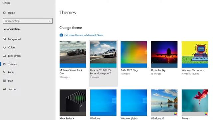Apply Pride 2020 Flags theme
This screenshot has height=120, width=213.
click(134, 54)
